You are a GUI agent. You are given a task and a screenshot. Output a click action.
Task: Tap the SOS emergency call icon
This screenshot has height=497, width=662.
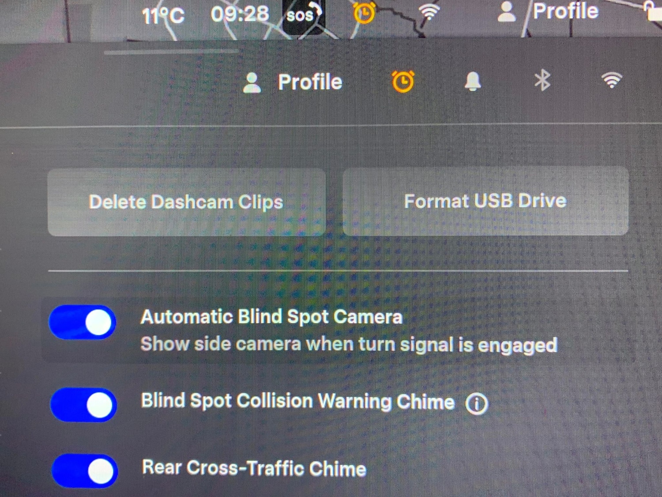pyautogui.click(x=303, y=16)
